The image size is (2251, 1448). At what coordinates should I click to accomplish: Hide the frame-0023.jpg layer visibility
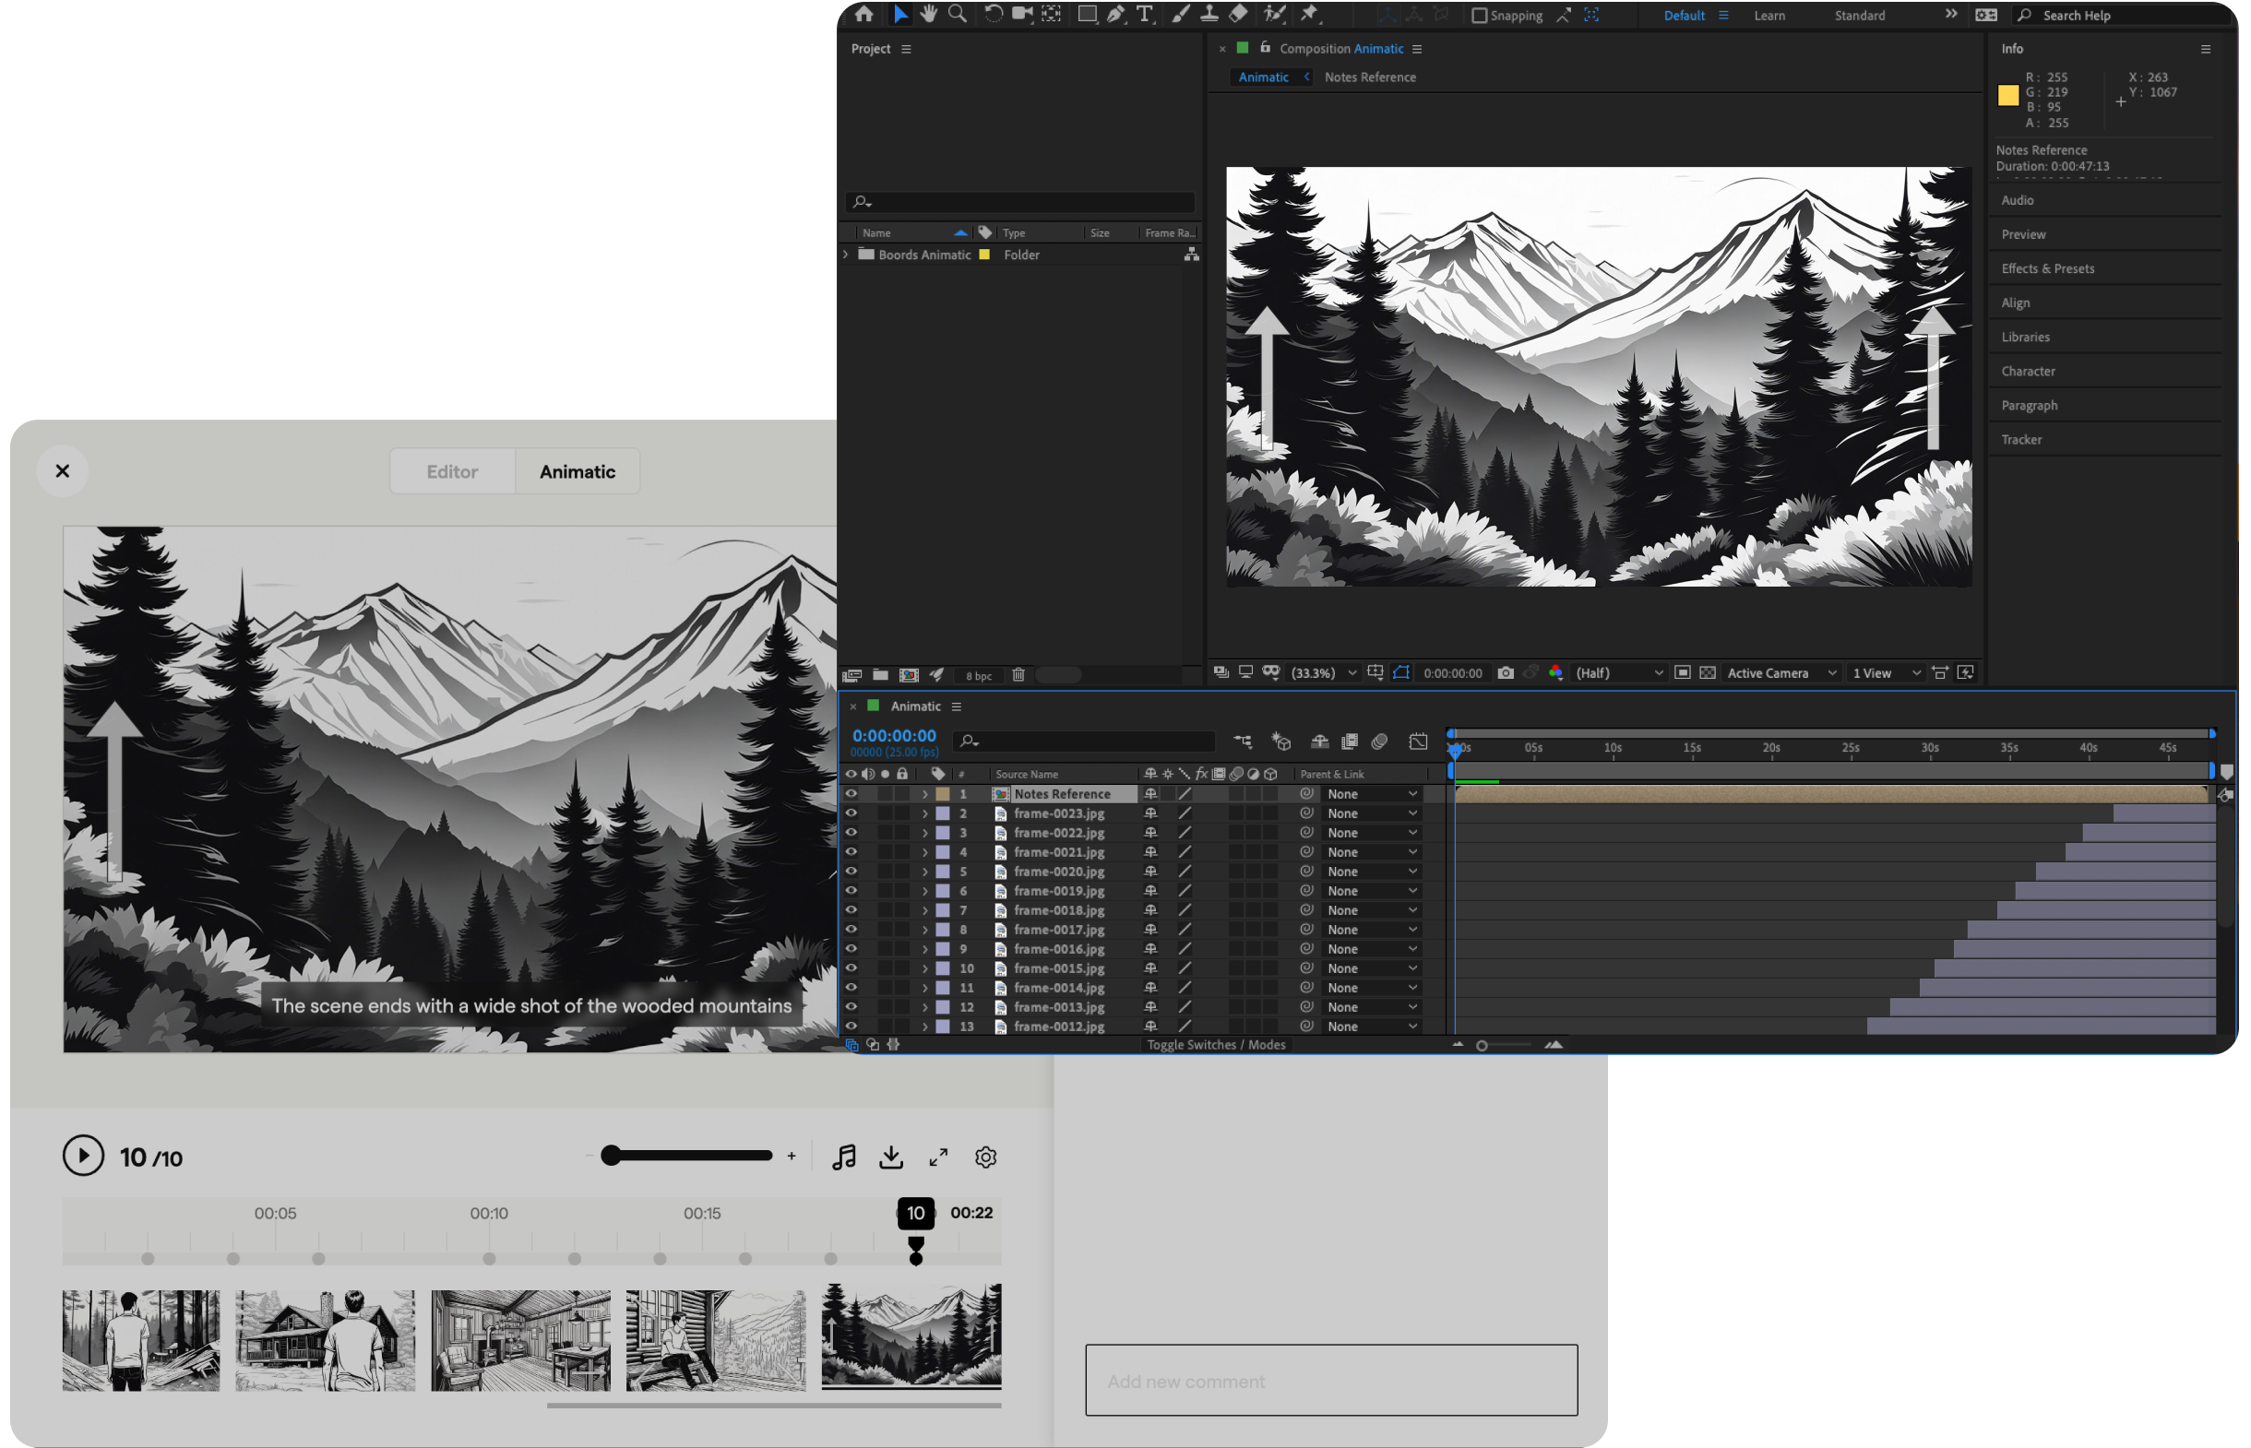click(852, 813)
